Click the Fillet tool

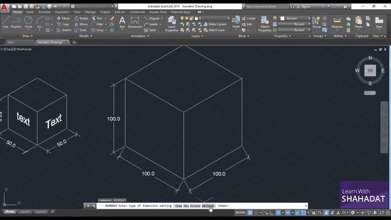(97, 24)
